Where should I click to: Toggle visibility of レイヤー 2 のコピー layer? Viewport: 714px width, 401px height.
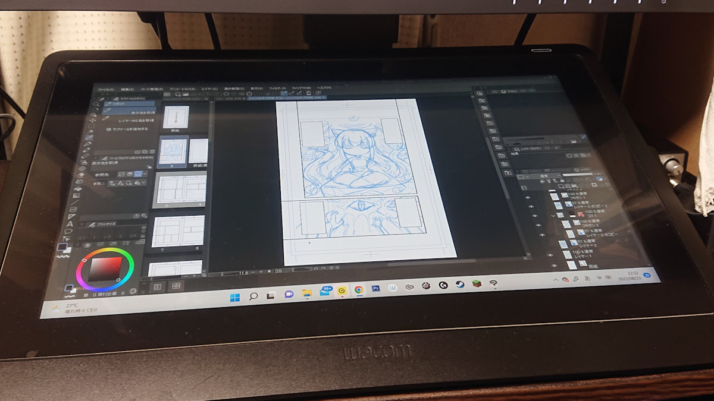(543, 235)
